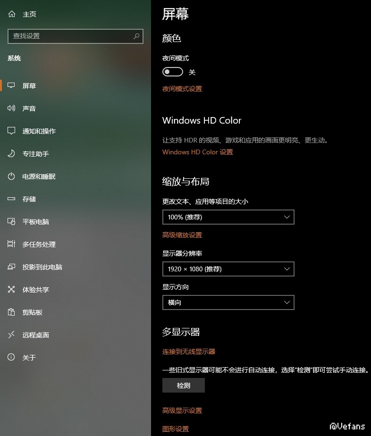Viewport: 371px width, 436px height.
Task: Click the search magnifier icon in settings box
Action: point(136,36)
